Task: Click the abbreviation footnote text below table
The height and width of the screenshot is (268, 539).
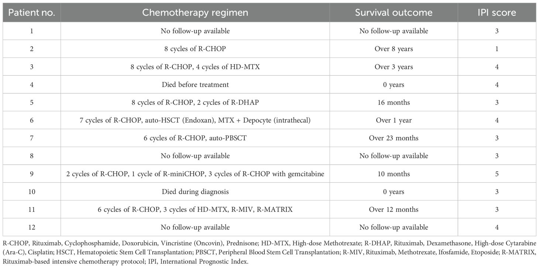Action: tap(269, 252)
